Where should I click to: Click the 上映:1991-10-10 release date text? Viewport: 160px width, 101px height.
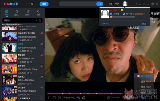click(x=25, y=29)
